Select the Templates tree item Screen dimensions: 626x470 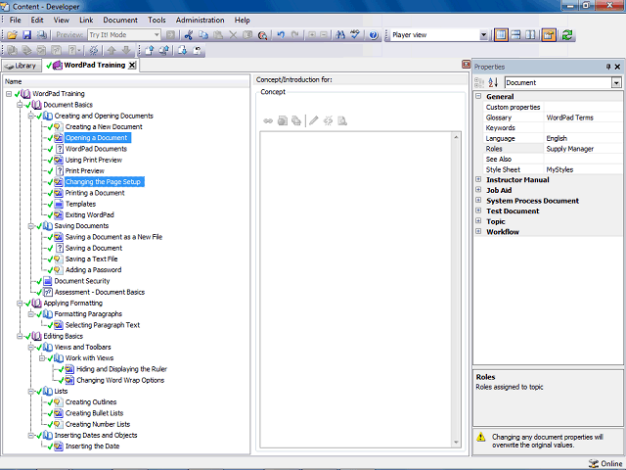[80, 204]
